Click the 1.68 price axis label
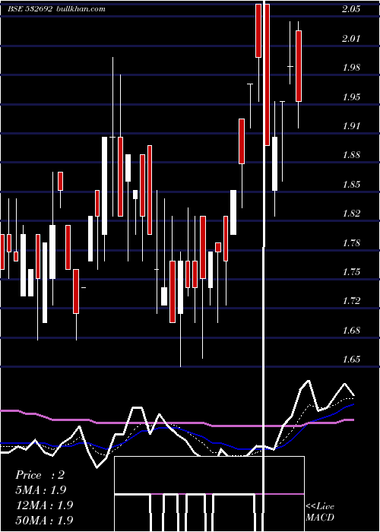 [351, 330]
